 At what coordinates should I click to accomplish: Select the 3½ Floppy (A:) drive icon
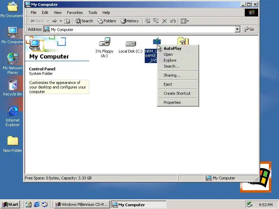pos(104,42)
